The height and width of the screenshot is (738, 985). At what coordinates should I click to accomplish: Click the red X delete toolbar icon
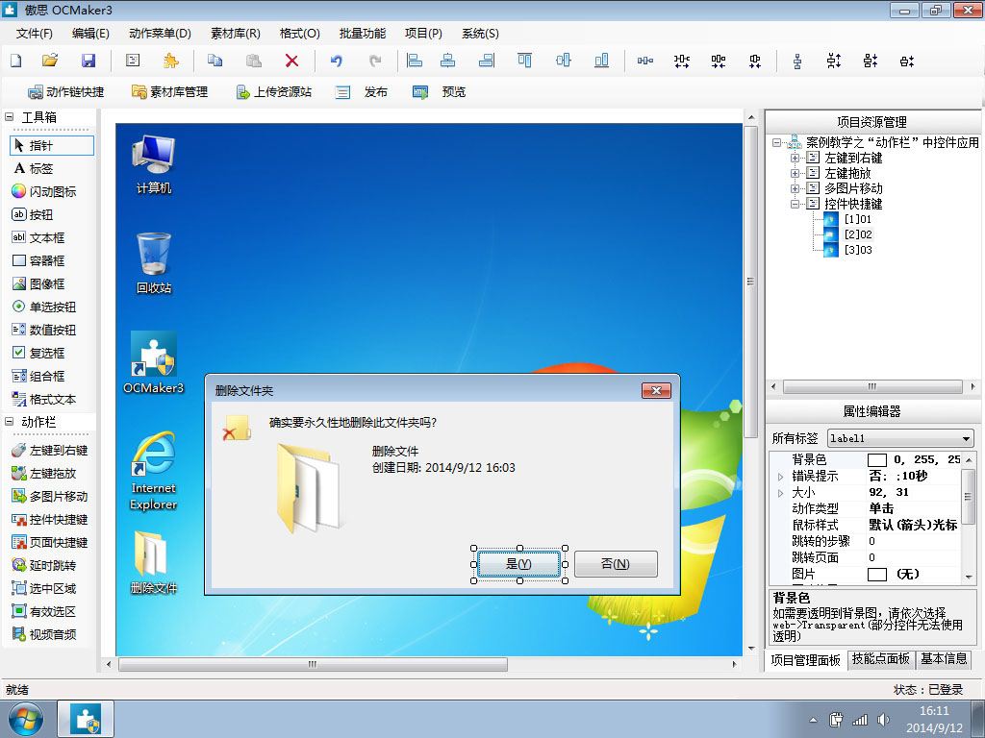[291, 61]
